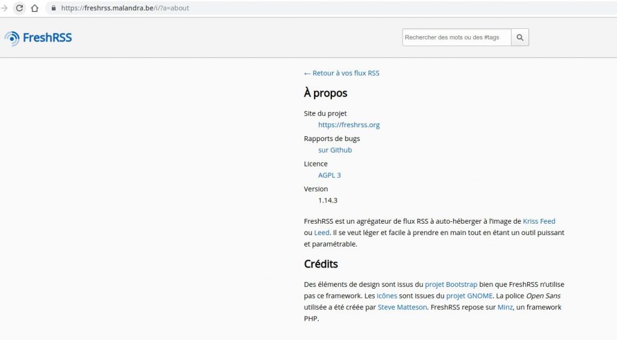Image resolution: width=617 pixels, height=340 pixels.
Task: Click the 'Licence' label
Action: [316, 164]
